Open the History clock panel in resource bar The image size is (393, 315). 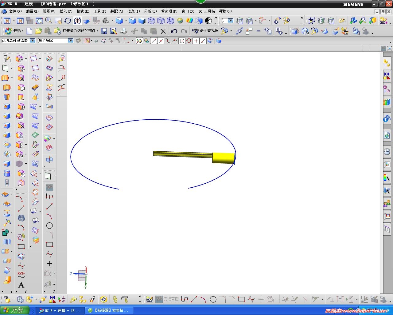pos(387,152)
